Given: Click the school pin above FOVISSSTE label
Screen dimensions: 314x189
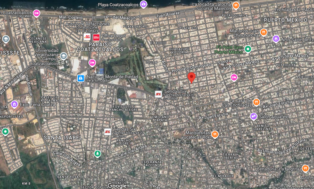Looking at the screenshot, I should pyautogui.click(x=5, y=39).
